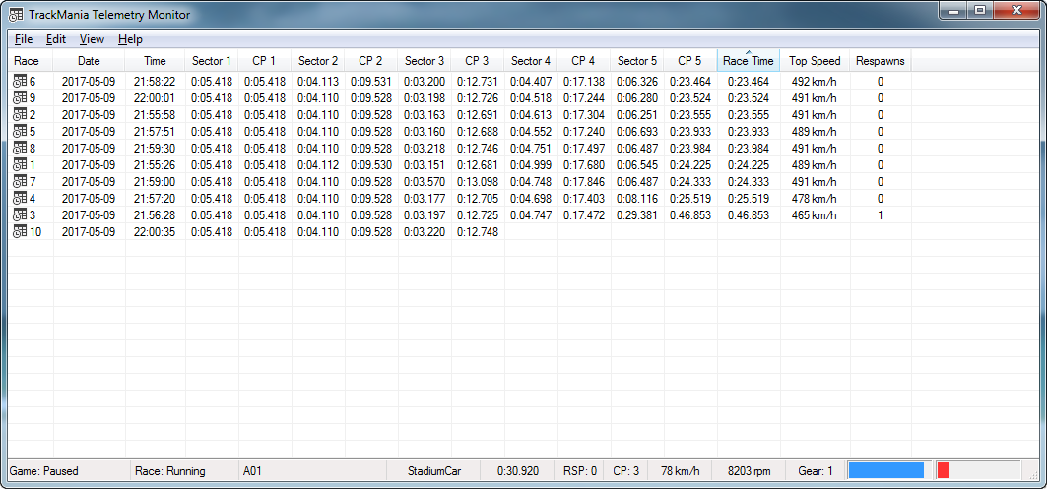Sort by the Race column header
This screenshot has height=489, width=1047.
click(x=31, y=61)
